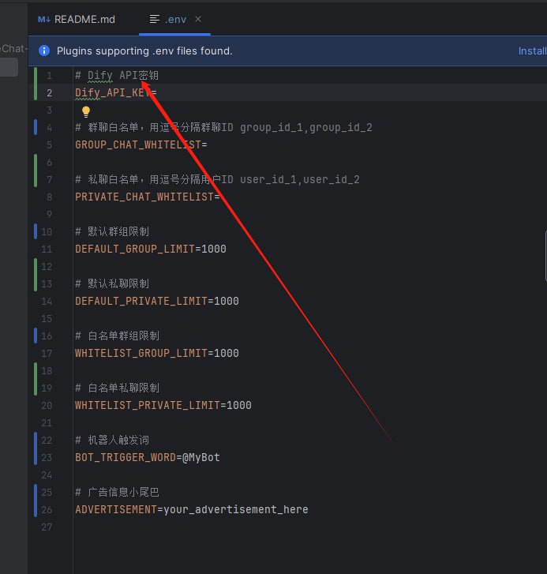
Task: Select the .env tab
Action: pyautogui.click(x=175, y=19)
